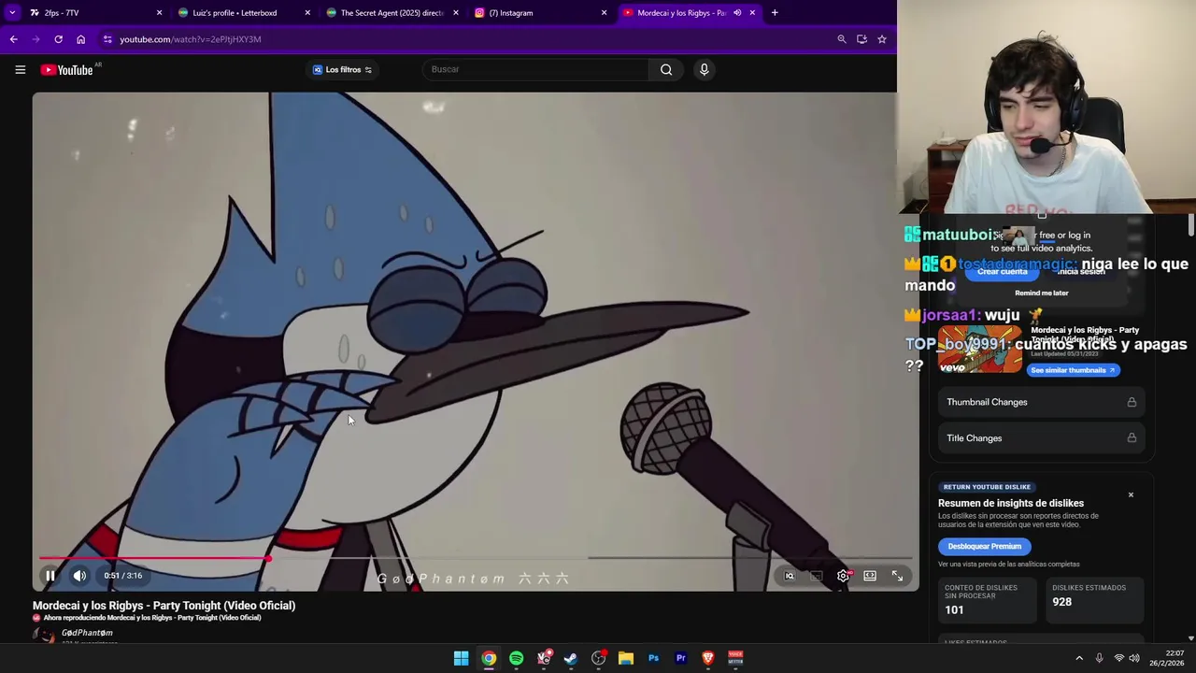This screenshot has height=673, width=1196.
Task: Pause the video playback
Action: coord(50,576)
